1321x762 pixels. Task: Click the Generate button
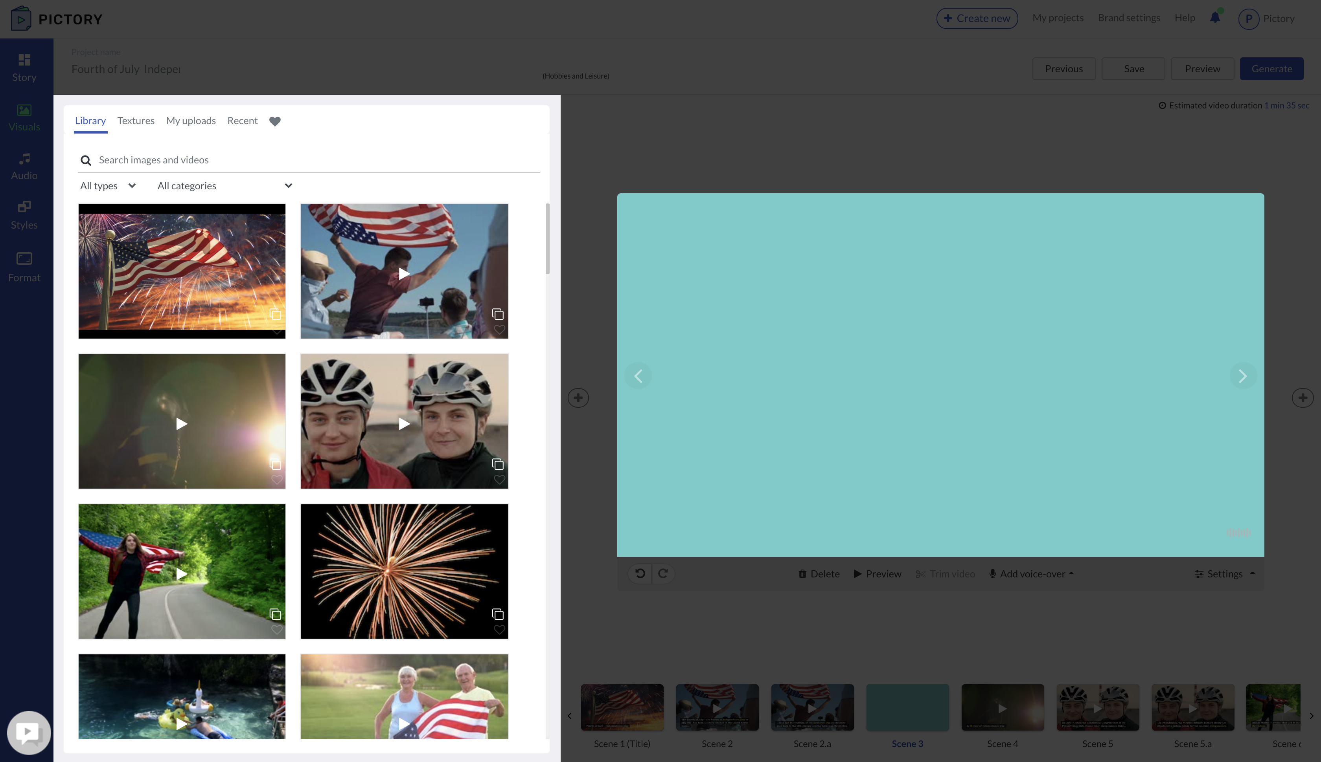click(1271, 69)
